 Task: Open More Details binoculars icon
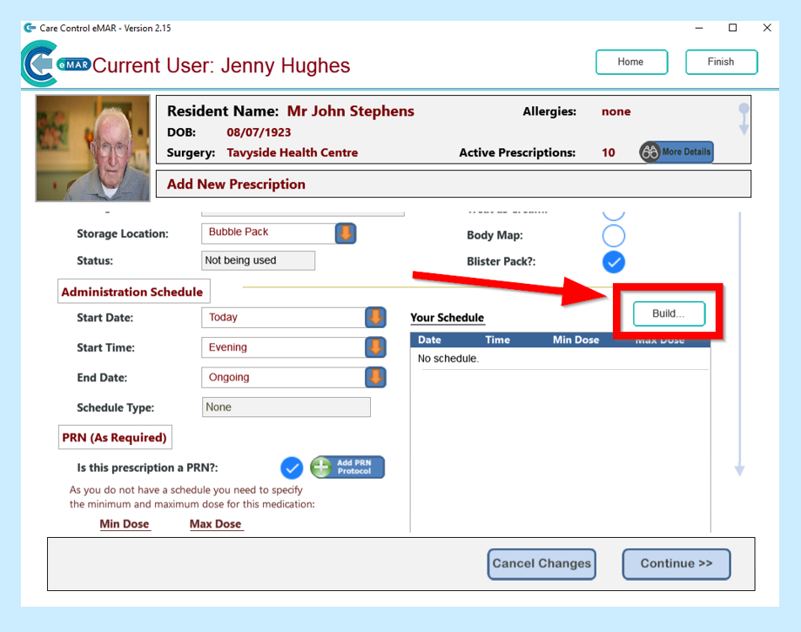[x=650, y=152]
